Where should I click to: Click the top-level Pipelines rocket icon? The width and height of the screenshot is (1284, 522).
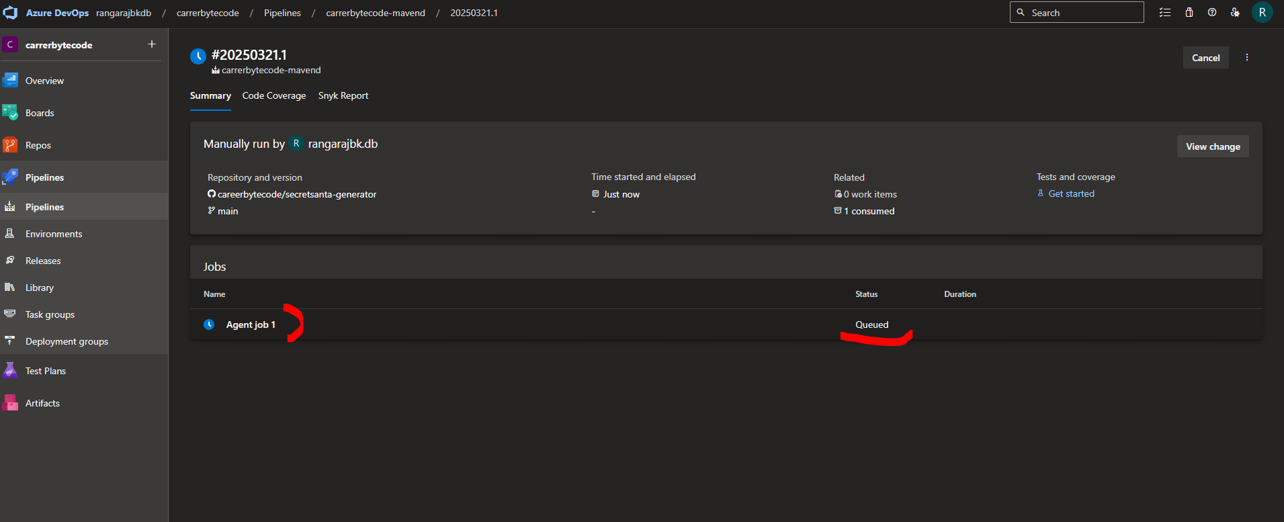tap(10, 177)
